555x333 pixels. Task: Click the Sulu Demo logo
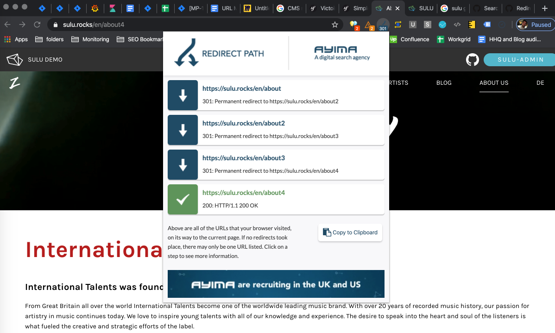pos(34,59)
